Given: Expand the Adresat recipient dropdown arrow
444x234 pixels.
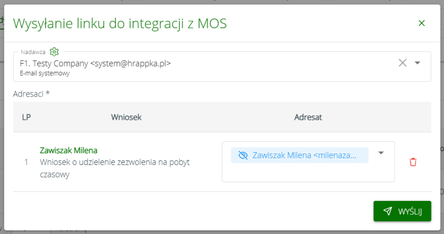Looking at the screenshot, I should click(x=381, y=153).
